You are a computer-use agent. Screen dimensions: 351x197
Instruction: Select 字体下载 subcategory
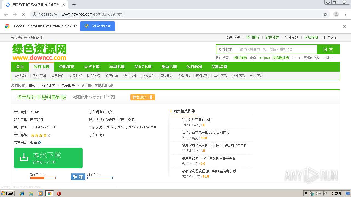click(x=220, y=76)
